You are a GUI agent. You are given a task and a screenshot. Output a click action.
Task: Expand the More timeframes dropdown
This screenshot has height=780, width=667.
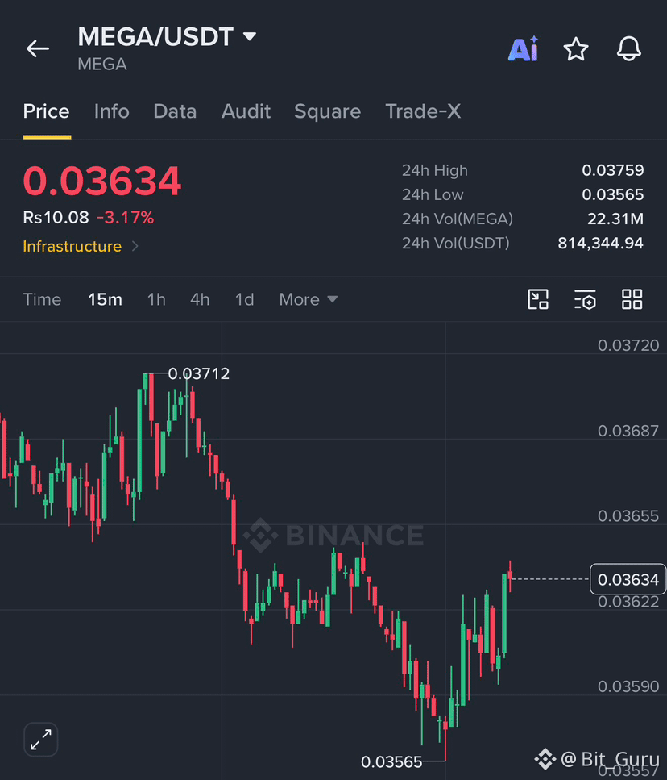coord(308,299)
